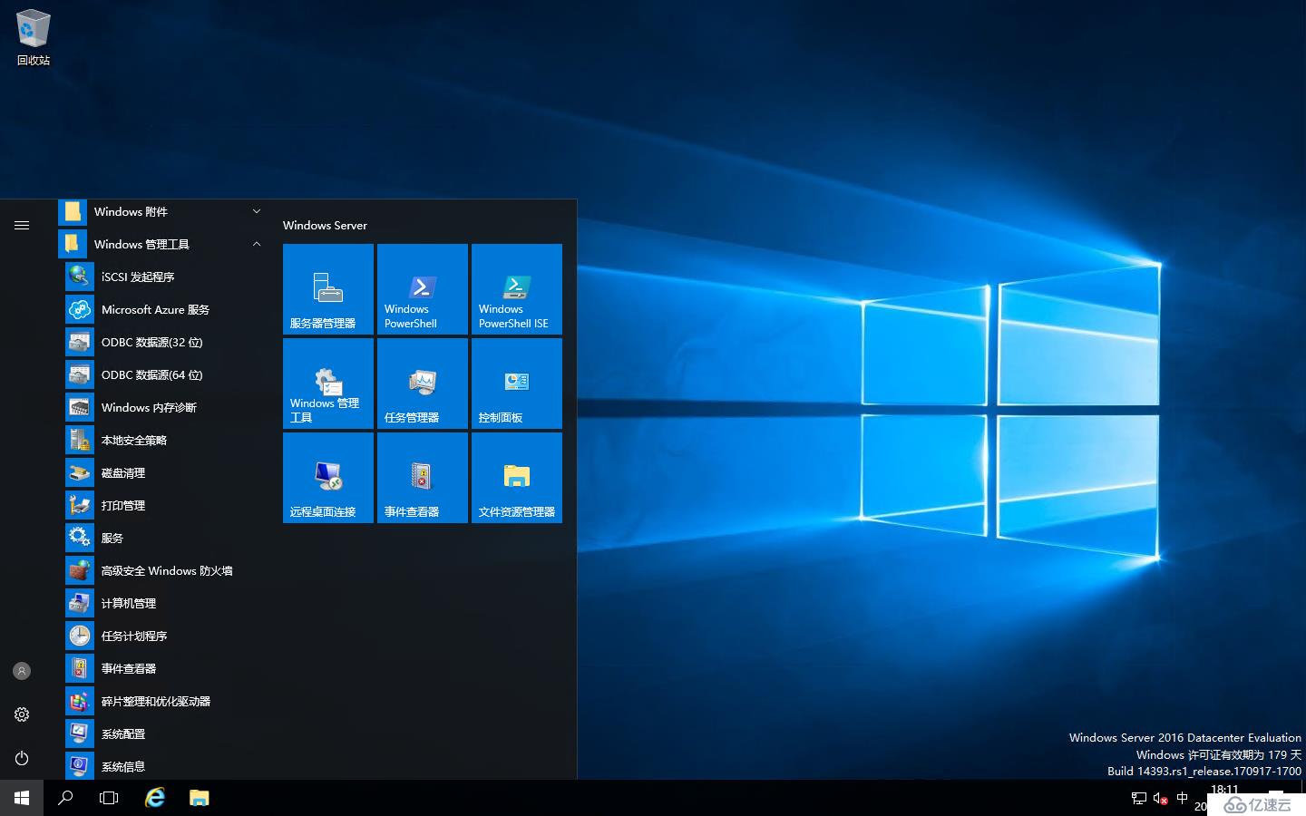Open 打印管理
The image size is (1306, 816).
click(x=163, y=505)
